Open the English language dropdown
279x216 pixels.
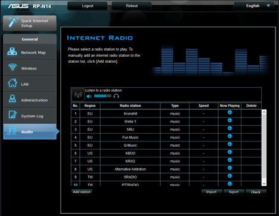point(254,6)
